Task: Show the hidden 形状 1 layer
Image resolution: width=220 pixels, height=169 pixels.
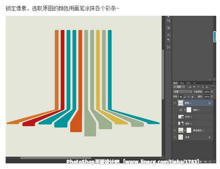Action: pyautogui.click(x=174, y=116)
